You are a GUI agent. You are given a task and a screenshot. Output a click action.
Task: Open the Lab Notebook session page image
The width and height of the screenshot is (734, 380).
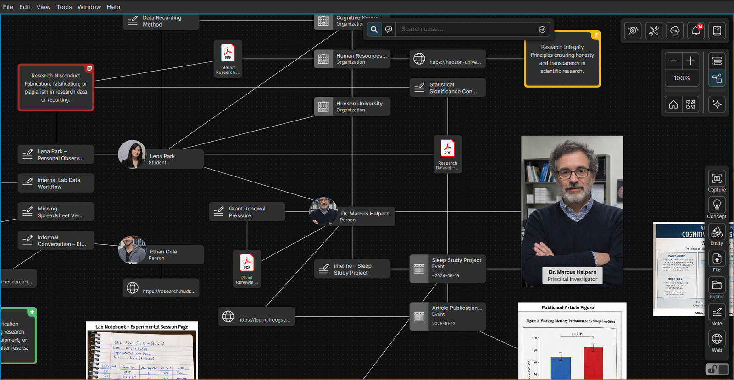click(142, 351)
